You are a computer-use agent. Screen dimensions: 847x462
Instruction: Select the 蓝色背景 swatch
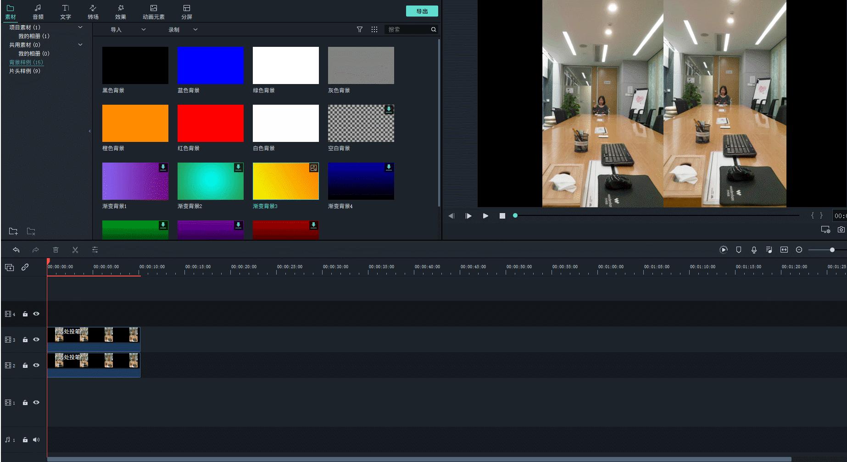[x=211, y=65]
